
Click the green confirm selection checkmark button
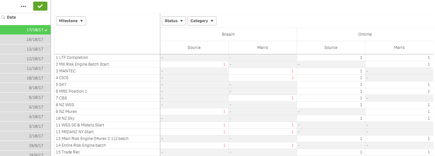click(40, 6)
